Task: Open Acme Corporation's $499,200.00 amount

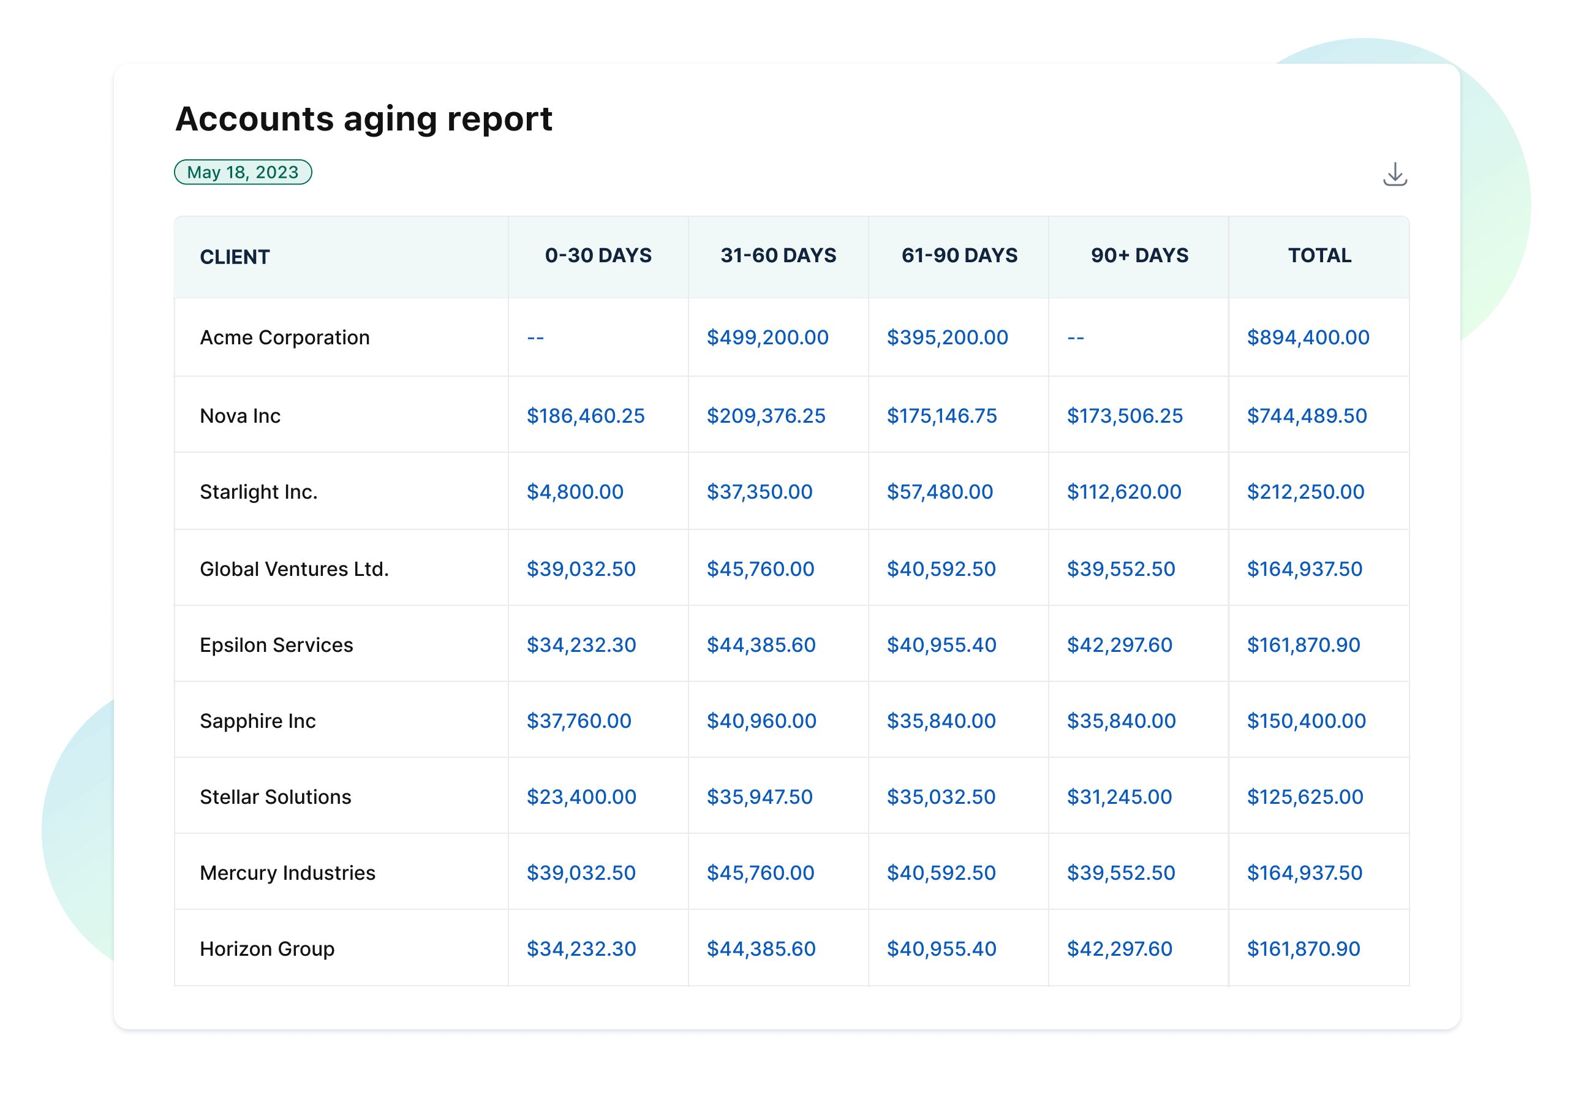Action: tap(768, 338)
